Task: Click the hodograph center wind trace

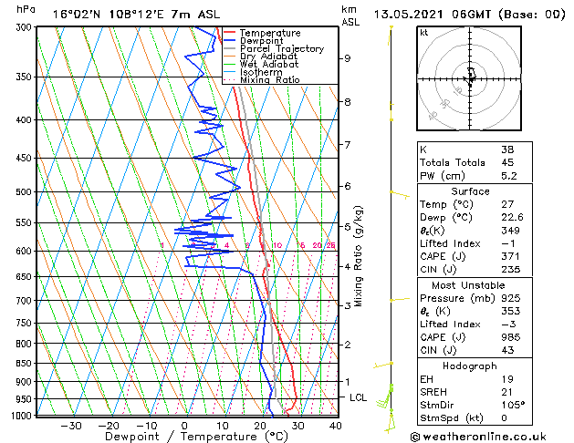Action: 470,76
